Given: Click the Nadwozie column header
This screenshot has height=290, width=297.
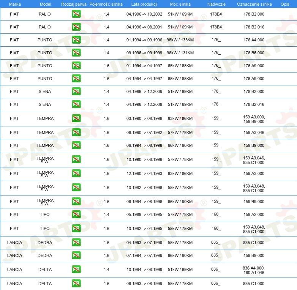Looking at the screenshot, I should [216, 4].
